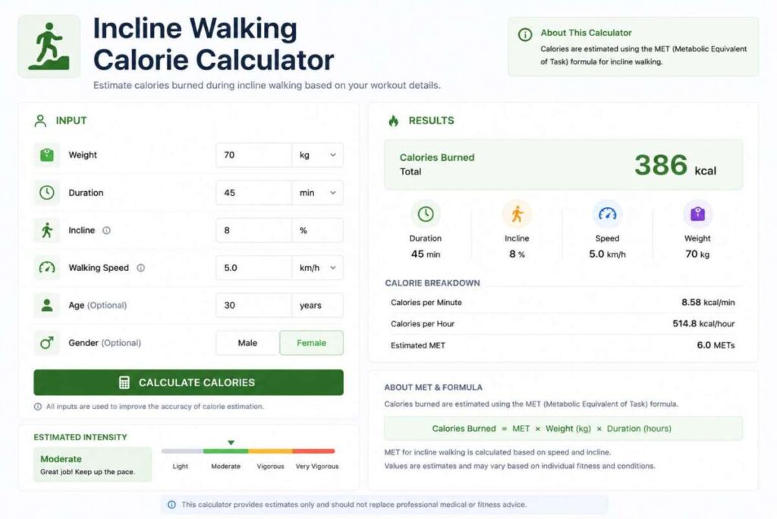Click the results orange Incline walker icon
The width and height of the screenshot is (777, 519).
point(517,214)
